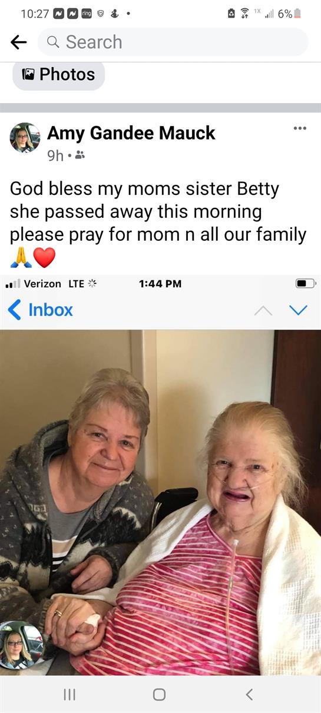The image size is (321, 713).
Task: Tap the Android home button
Action: pyautogui.click(x=159, y=695)
